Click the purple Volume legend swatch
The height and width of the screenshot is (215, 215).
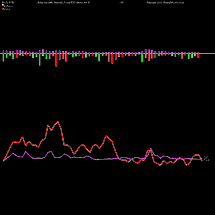pos(3,6)
